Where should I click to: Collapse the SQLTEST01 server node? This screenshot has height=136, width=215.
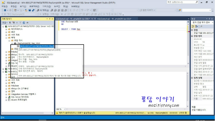[x=3, y=27]
